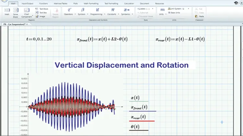Expand the Programming dropdown arrow
This screenshot has width=243, height=136.
(105, 14)
